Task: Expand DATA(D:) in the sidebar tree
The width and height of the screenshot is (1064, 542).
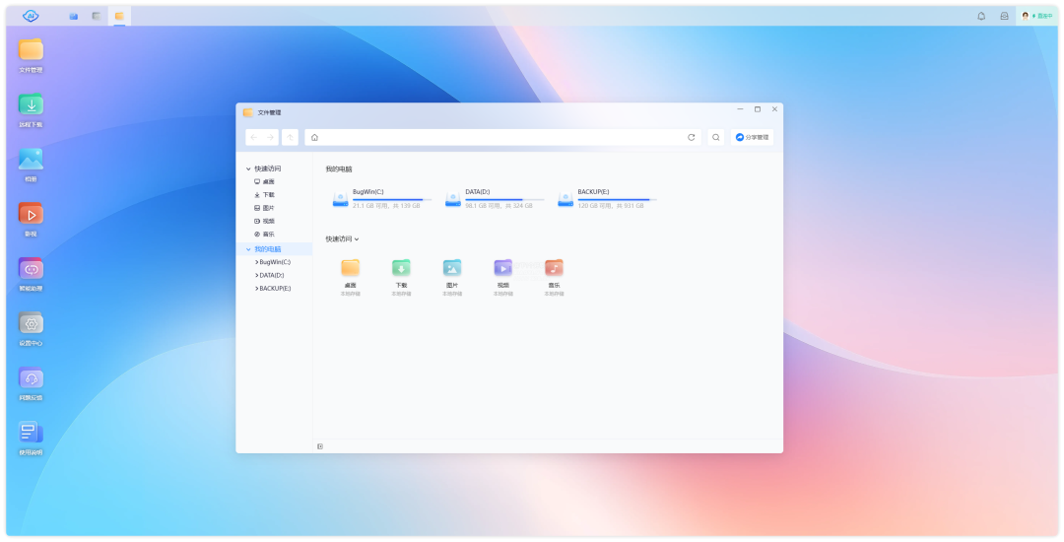Action: click(x=256, y=275)
